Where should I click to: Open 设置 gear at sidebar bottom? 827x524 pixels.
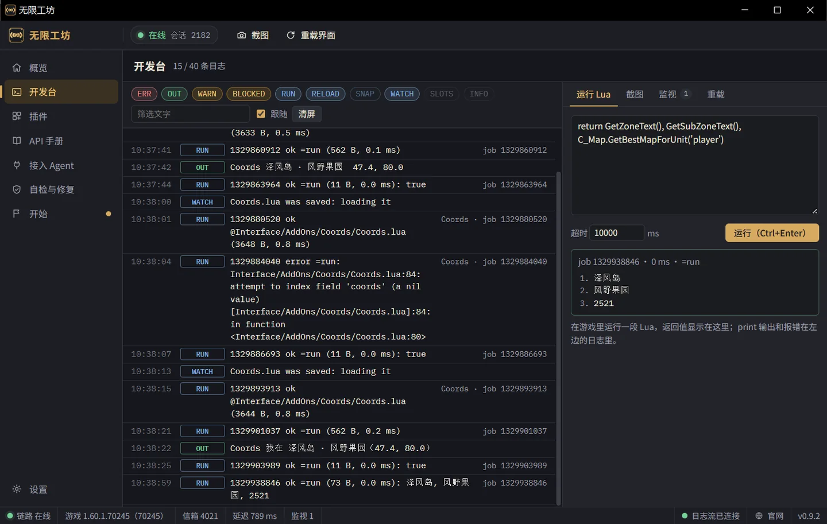pos(61,490)
